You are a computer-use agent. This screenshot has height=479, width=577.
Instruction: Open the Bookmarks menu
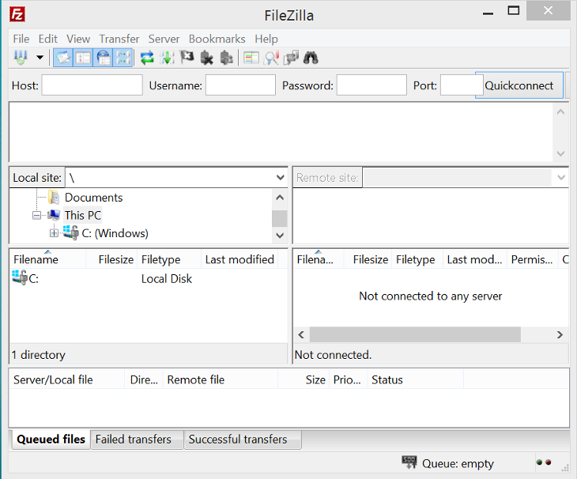tap(217, 39)
